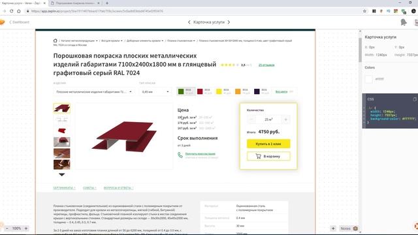Open a new browser tab
Viewport: 418px width, 235px height.
pyautogui.click(x=107, y=3)
